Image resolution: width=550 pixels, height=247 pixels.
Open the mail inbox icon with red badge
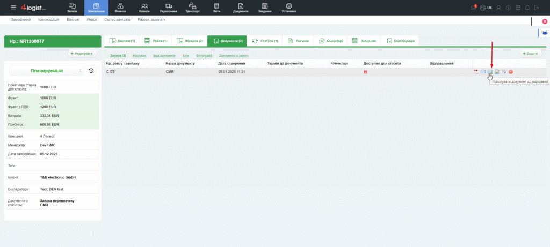click(x=473, y=8)
